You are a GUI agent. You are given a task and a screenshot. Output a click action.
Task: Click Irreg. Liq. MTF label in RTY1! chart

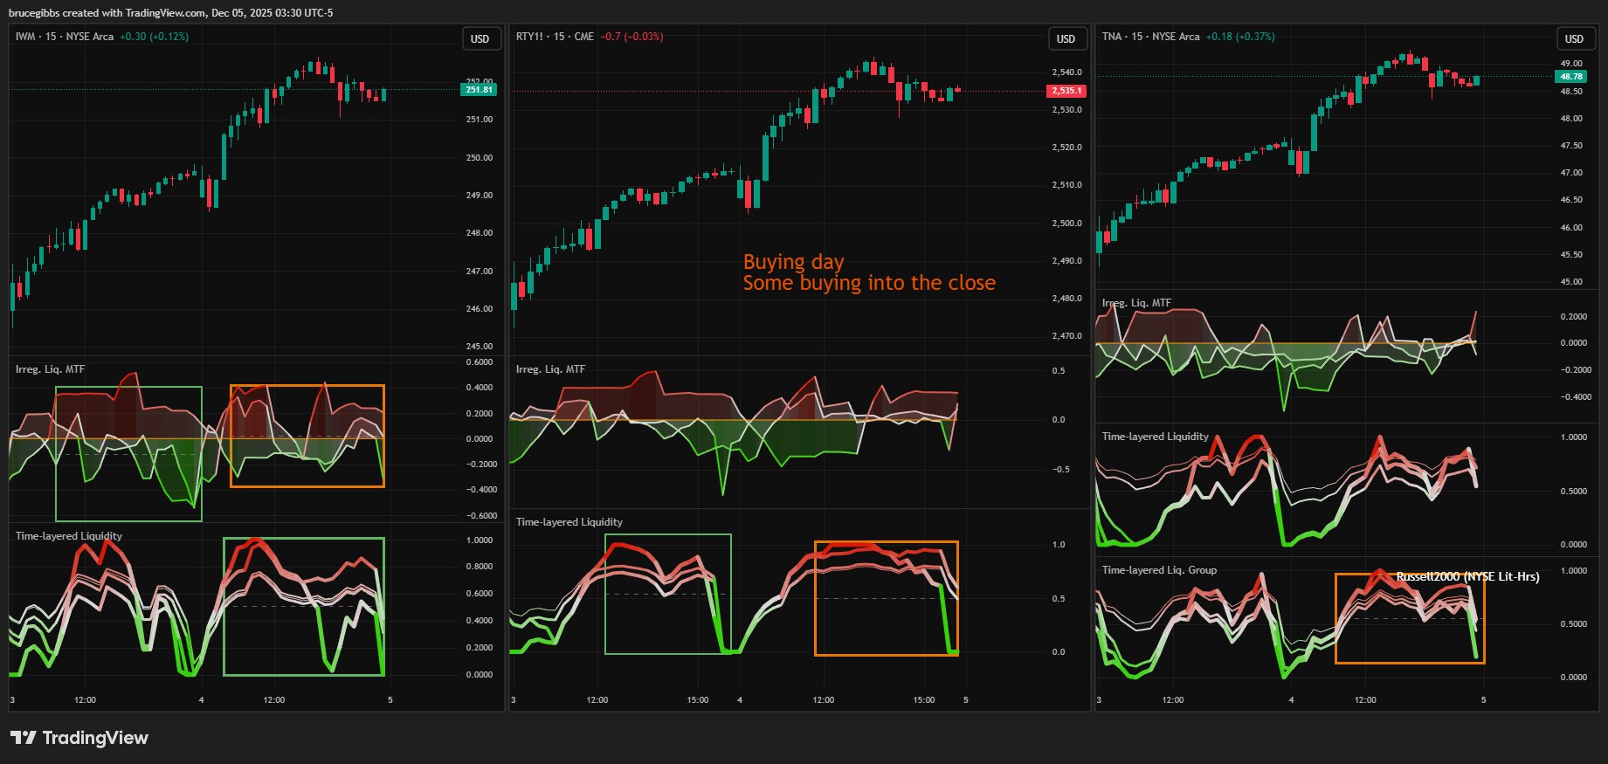pos(550,369)
